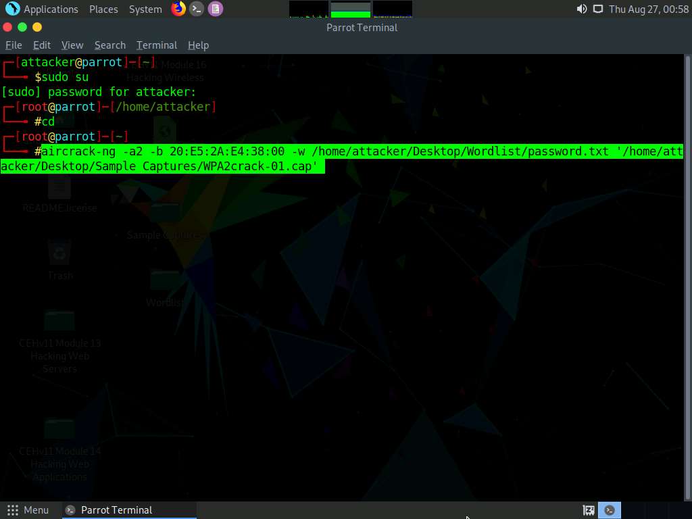The width and height of the screenshot is (692, 519).
Task: Click the terminal icon in the taskbar tray
Action: (609, 510)
